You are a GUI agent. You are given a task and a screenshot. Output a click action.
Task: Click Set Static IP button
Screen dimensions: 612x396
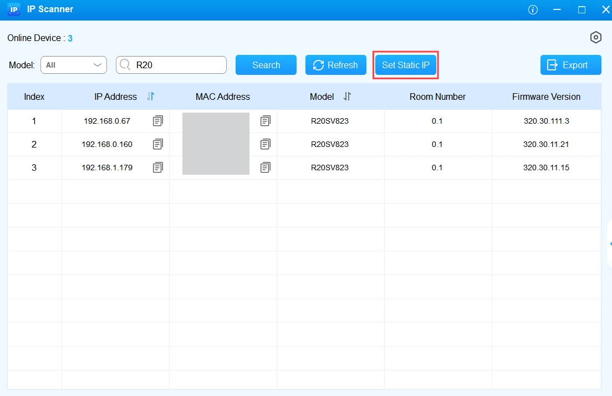(x=405, y=65)
